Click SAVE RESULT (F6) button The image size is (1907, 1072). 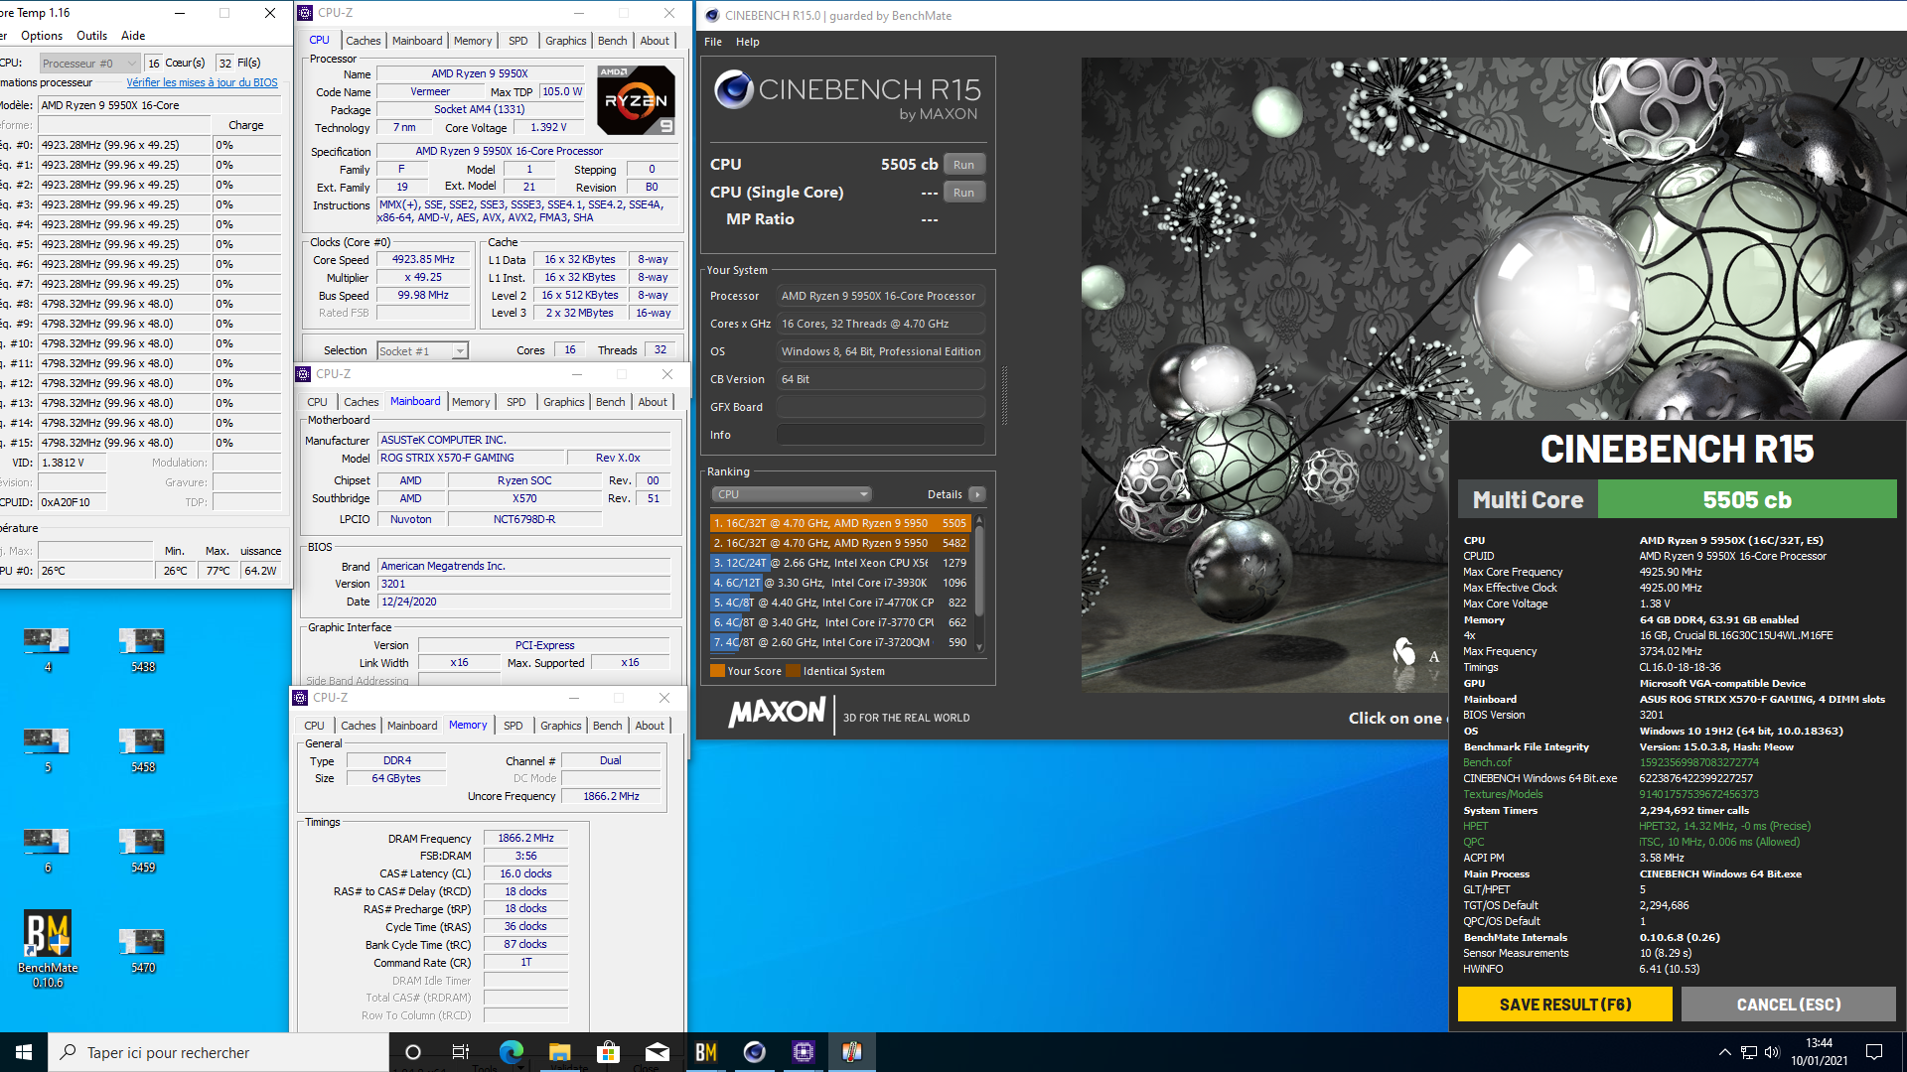(x=1565, y=1005)
